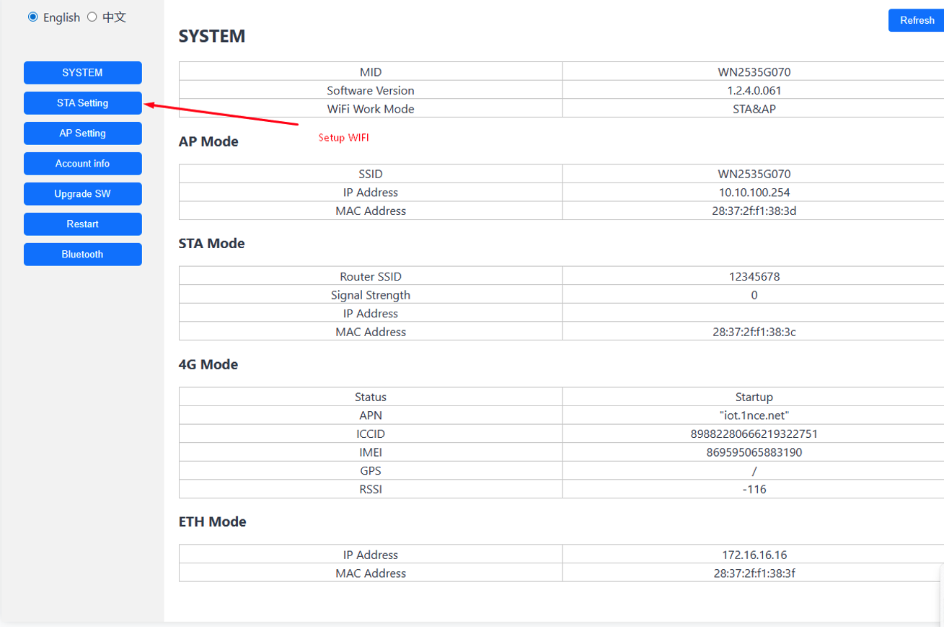Open the Bluetooth settings page
The height and width of the screenshot is (629, 944).
(x=82, y=255)
